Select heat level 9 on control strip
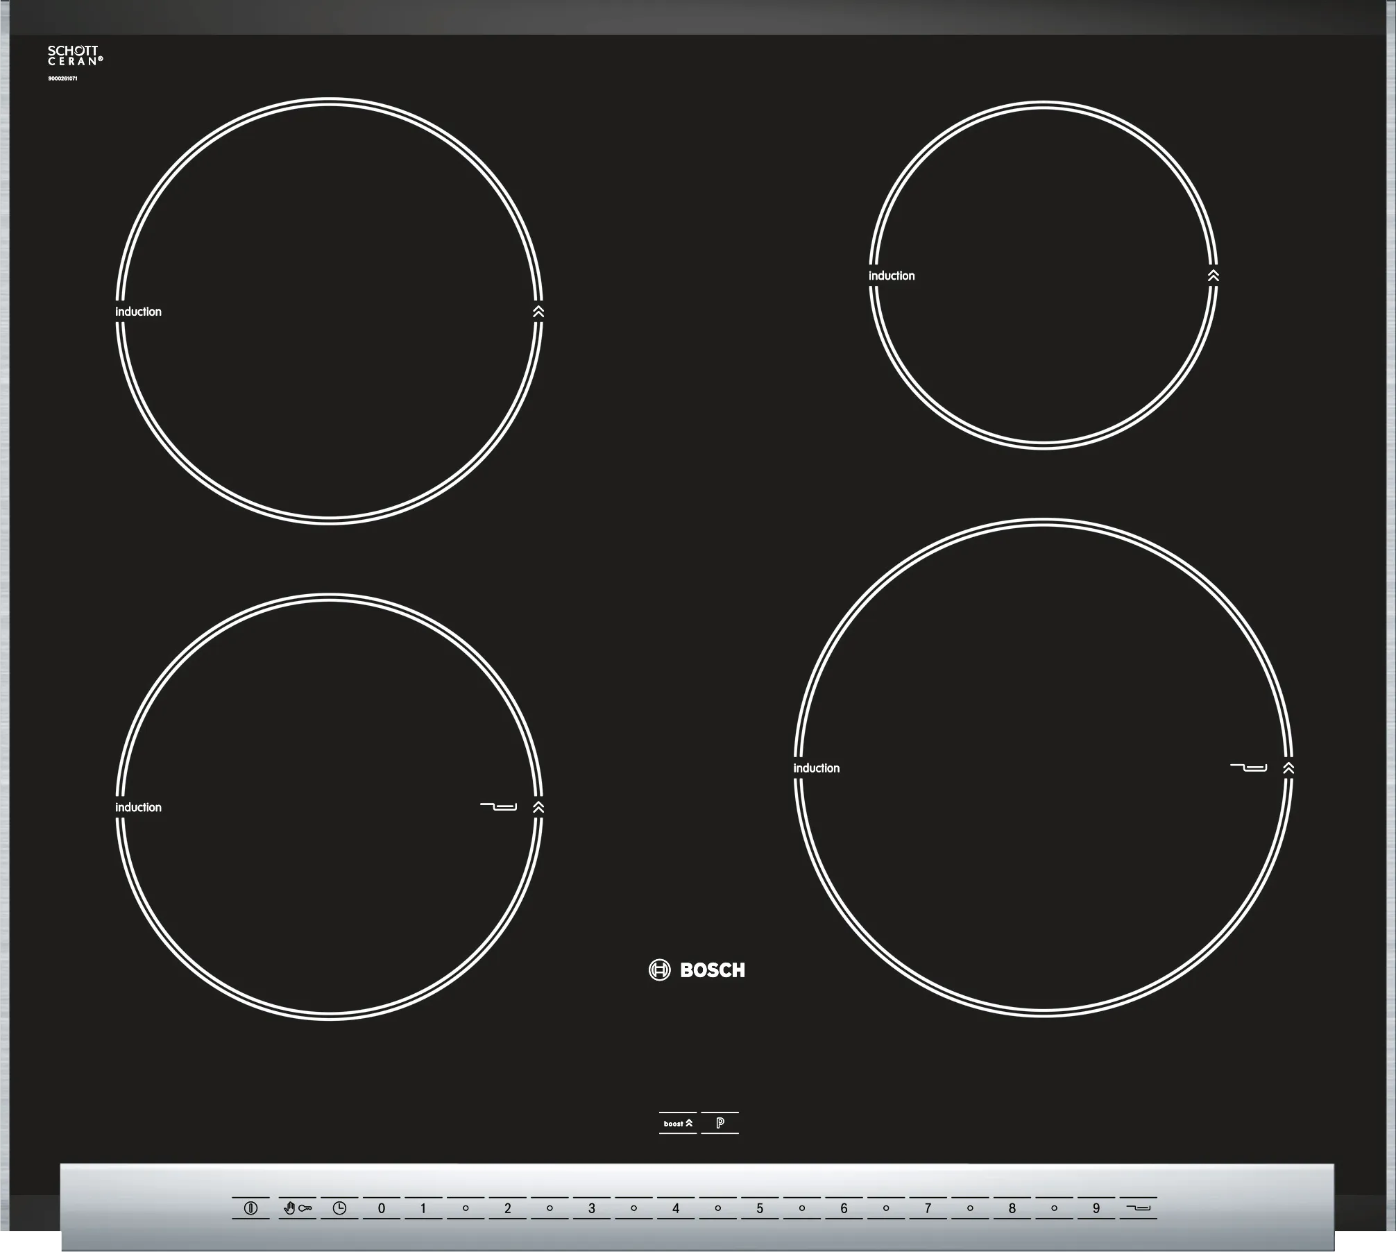The width and height of the screenshot is (1396, 1252). 1096,1208
